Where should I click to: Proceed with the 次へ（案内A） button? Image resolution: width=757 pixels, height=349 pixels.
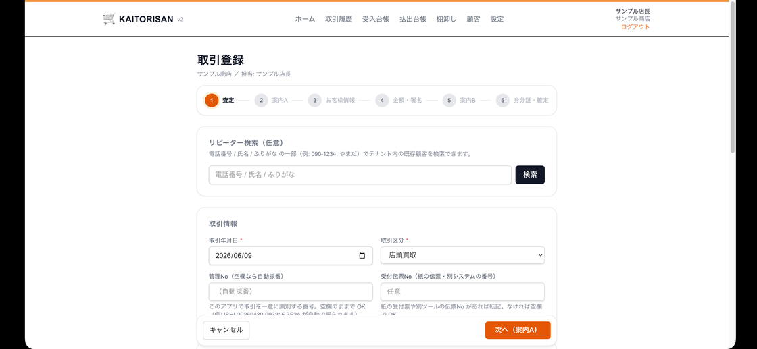[518, 330]
